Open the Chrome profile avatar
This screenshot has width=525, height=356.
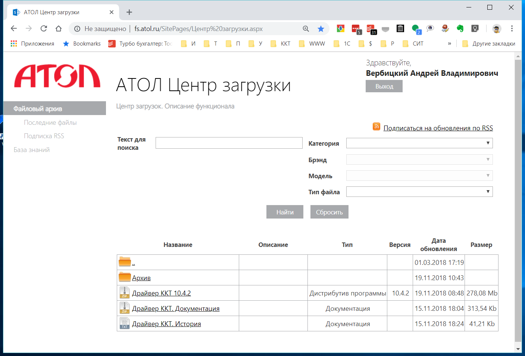click(x=497, y=28)
